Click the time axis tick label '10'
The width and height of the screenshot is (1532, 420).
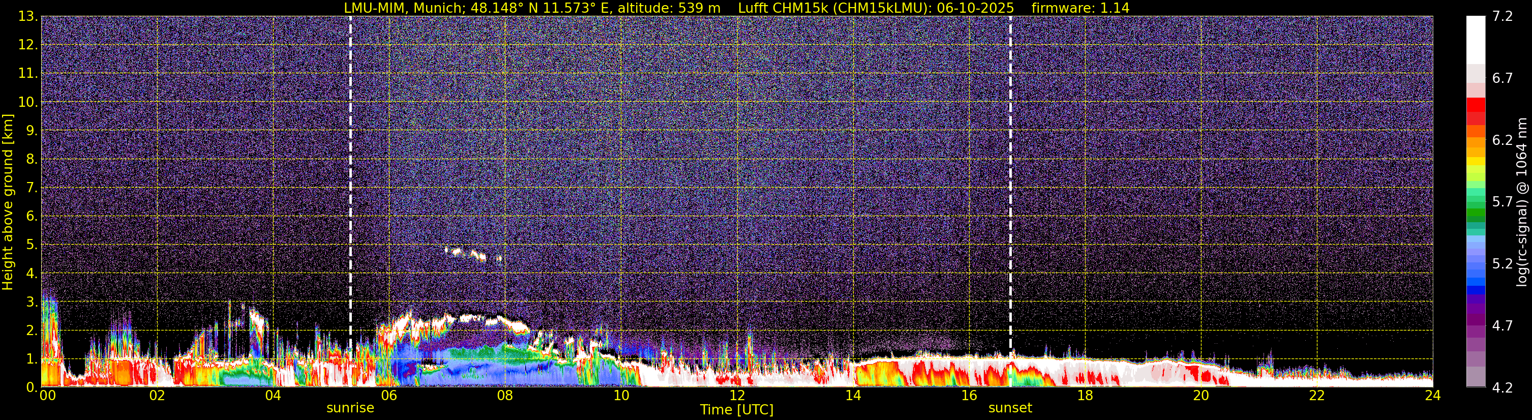621,396
